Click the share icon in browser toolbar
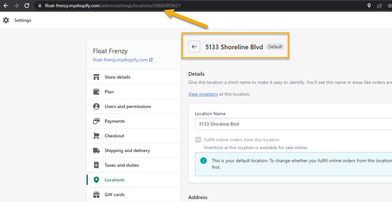This screenshot has height=202, width=392. 380,6
